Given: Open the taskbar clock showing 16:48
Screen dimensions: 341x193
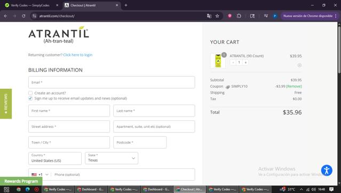Looking at the screenshot, I should click(322, 189).
